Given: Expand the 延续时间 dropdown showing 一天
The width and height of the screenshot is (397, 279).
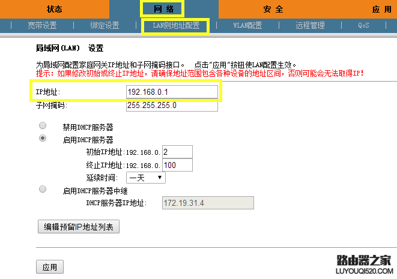Looking at the screenshot, I should tap(146, 178).
